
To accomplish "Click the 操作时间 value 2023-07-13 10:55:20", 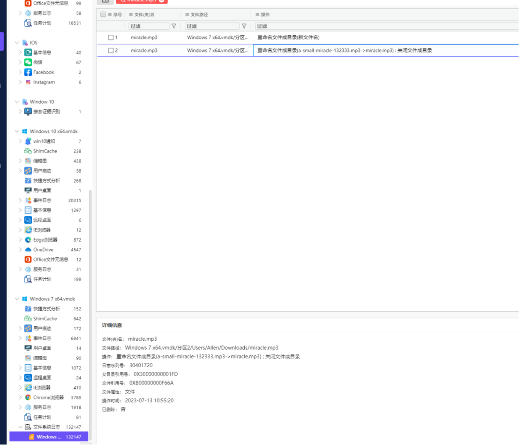I will pos(149,400).
